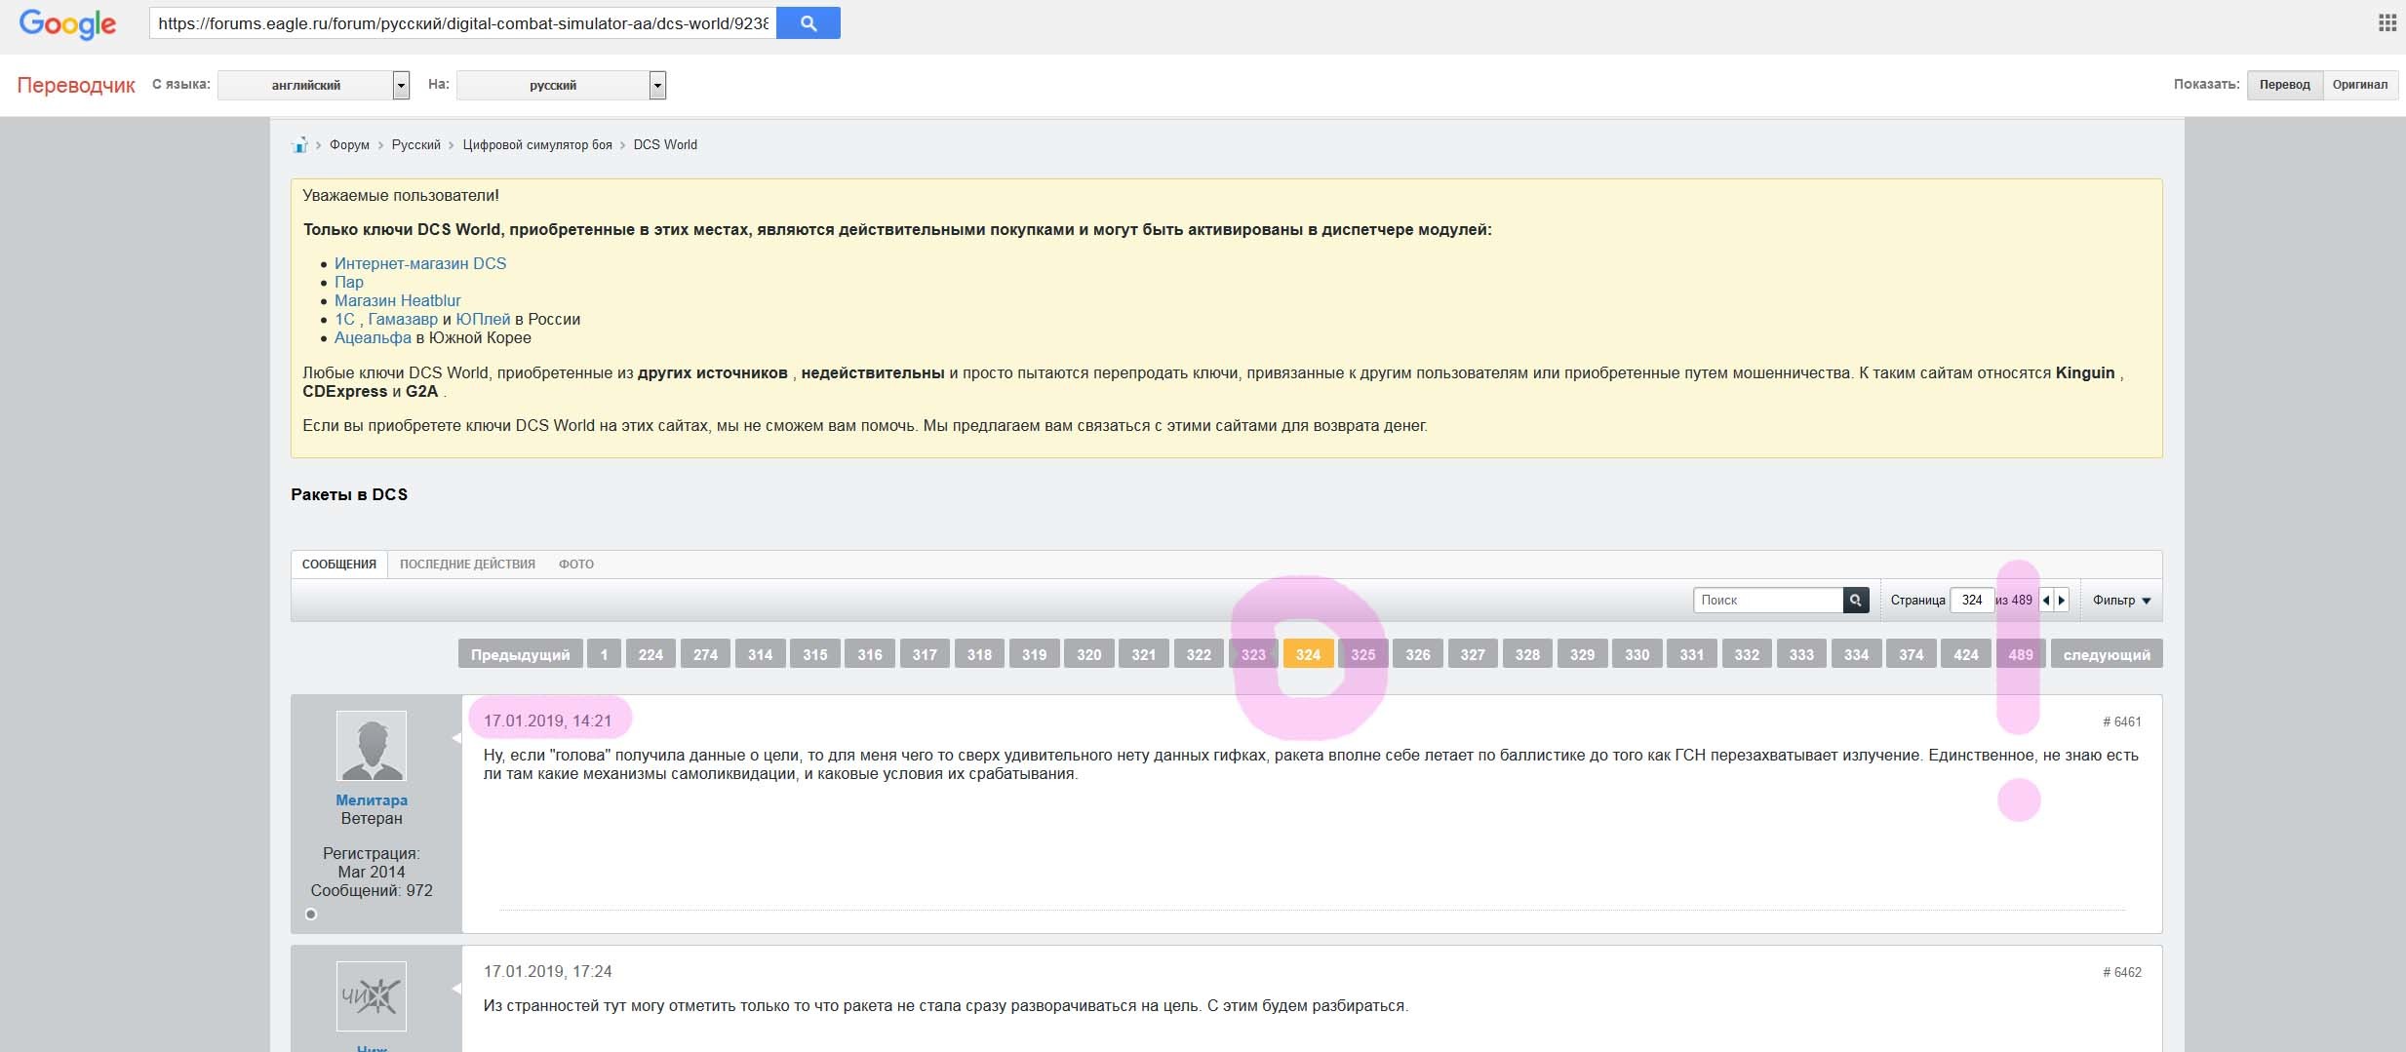Click the post date 17.01.2019, 14:21
Screen dimensions: 2406x1052
(x=547, y=721)
